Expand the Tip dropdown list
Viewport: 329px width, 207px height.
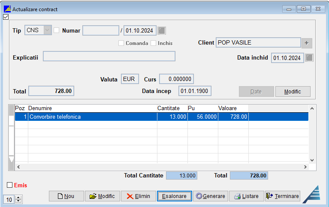(x=47, y=30)
